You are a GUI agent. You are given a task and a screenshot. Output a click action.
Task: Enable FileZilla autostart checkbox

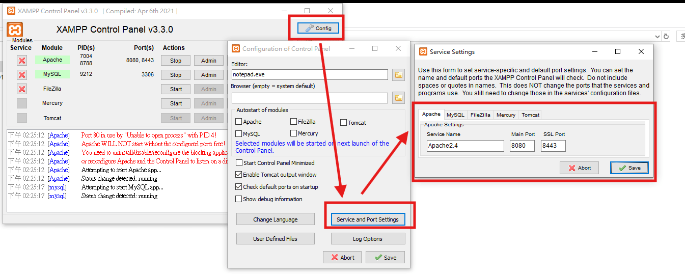pos(294,122)
